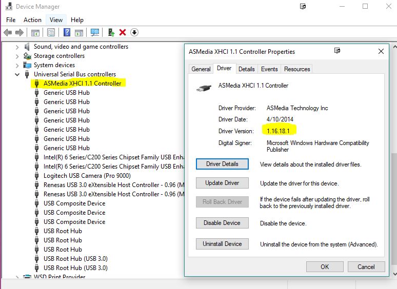Viewport: 397px width, 289px height.
Task: Click the Back arrow in toolbar
Action: click(x=8, y=32)
